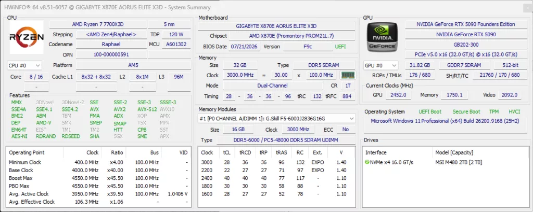Click the AMD-V feature label
Viewport: 533px width, 212px height.
(44, 123)
